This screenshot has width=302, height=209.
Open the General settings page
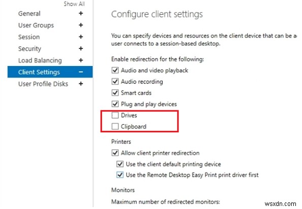[x=29, y=14]
